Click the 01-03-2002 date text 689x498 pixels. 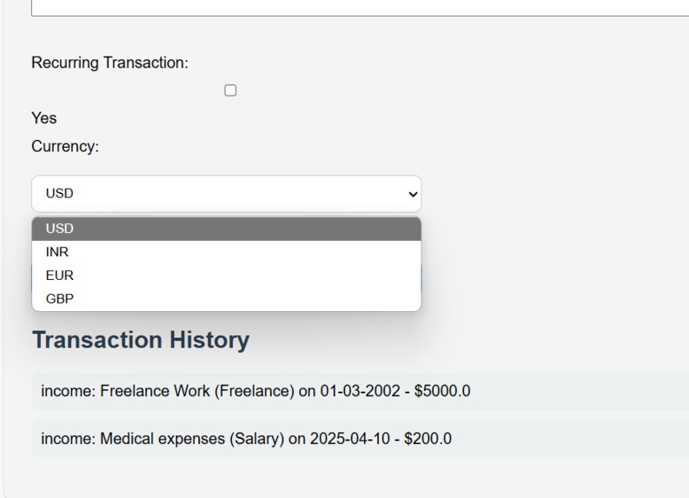click(361, 391)
